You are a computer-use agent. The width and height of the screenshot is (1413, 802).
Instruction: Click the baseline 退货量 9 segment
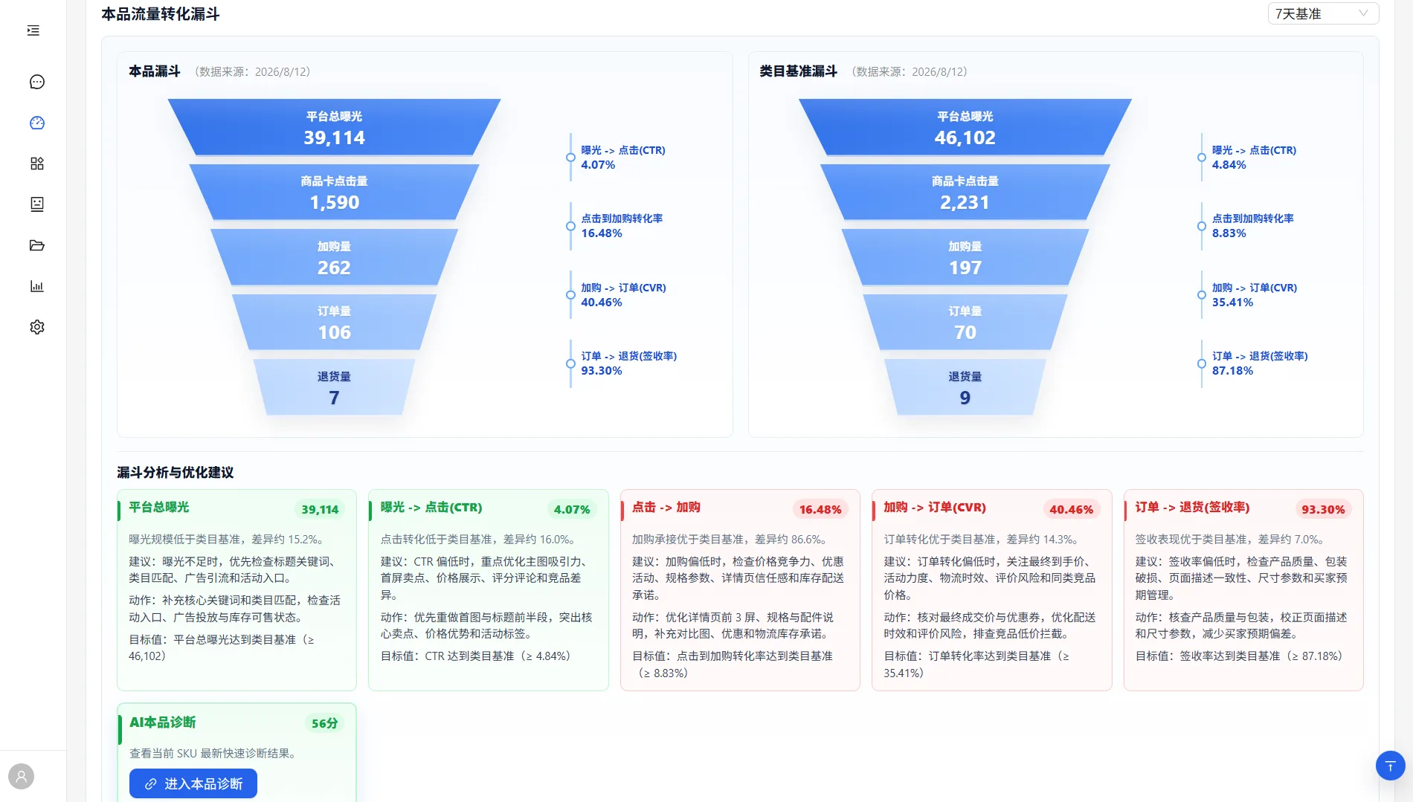click(x=965, y=387)
